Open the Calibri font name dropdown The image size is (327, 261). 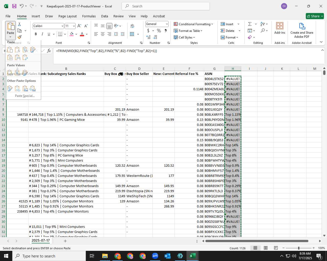62,26
